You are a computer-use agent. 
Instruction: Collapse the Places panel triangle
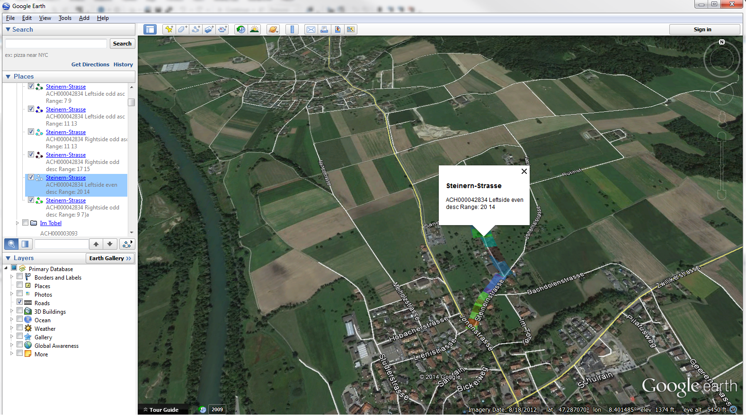8,76
